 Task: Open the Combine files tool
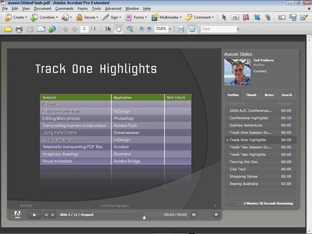44,17
